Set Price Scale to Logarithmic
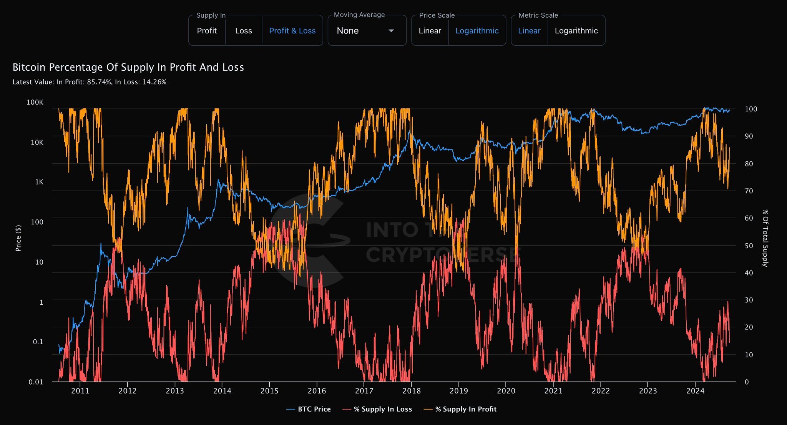Image resolution: width=787 pixels, height=425 pixels. [477, 31]
